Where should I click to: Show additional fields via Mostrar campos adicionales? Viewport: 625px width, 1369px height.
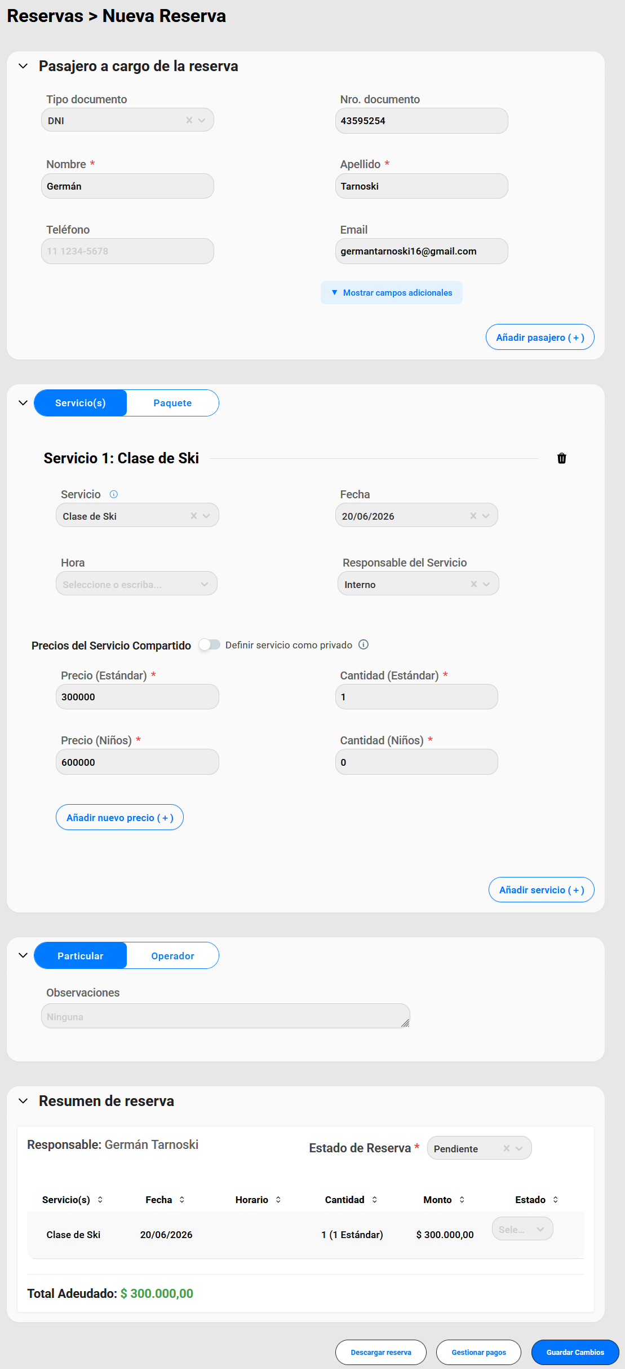coord(392,293)
